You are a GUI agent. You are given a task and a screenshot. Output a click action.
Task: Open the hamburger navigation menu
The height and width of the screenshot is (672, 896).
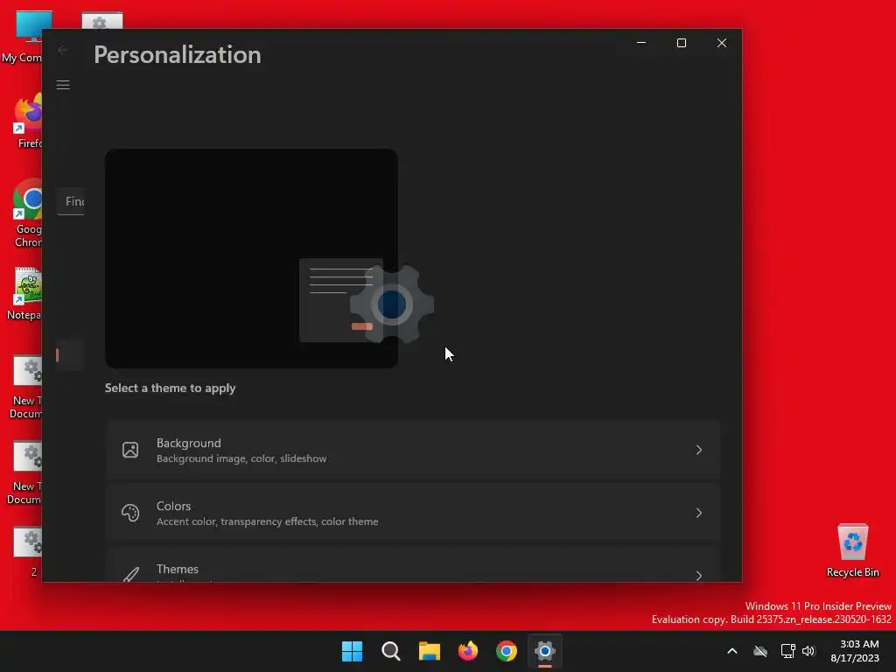coord(63,85)
